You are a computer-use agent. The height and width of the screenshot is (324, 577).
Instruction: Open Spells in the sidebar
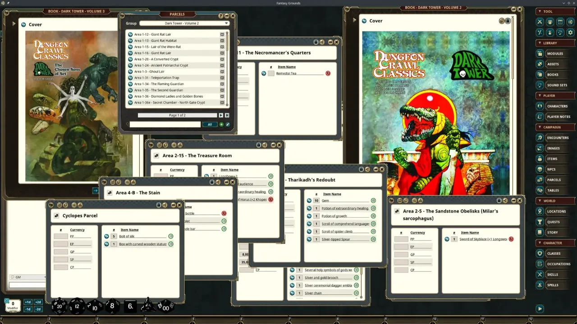pyautogui.click(x=555, y=285)
